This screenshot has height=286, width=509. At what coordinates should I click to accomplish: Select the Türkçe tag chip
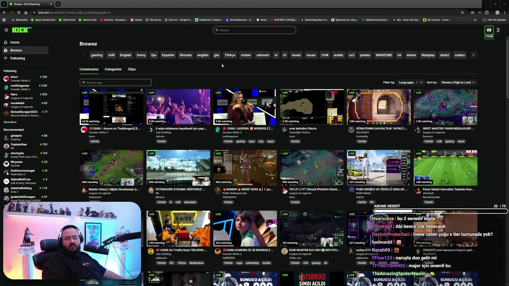point(230,55)
